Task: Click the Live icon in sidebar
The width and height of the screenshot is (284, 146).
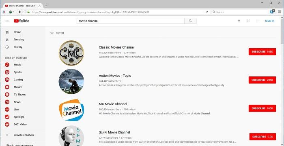Action: 7,109
